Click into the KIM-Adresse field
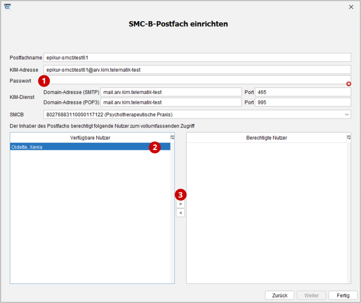The height and width of the screenshot is (303, 361). [197, 70]
